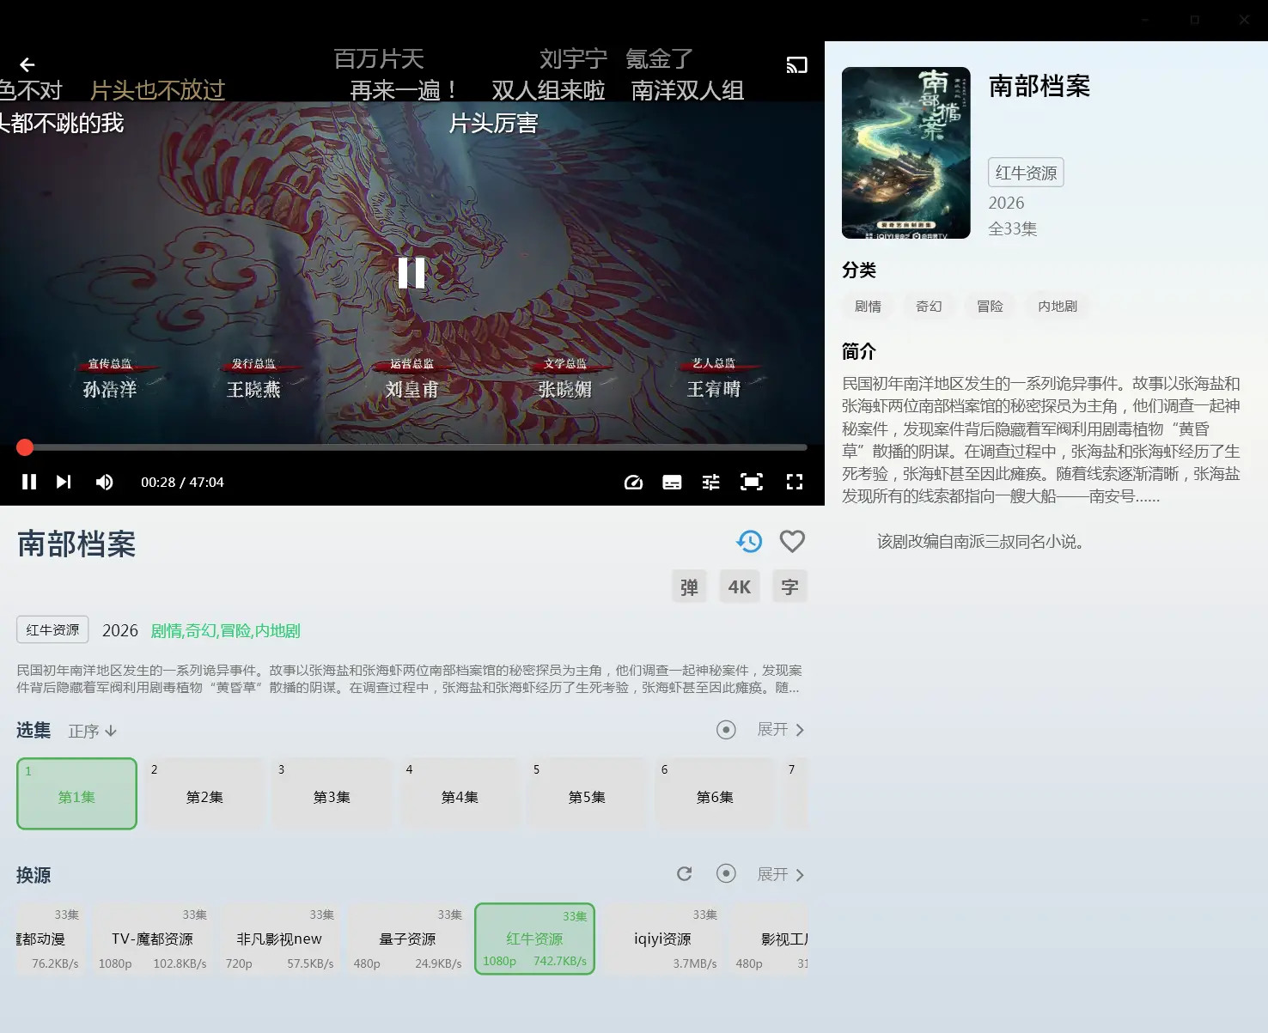Add 南部档案 to favorites with heart
Viewport: 1268px width, 1033px height.
tap(792, 541)
